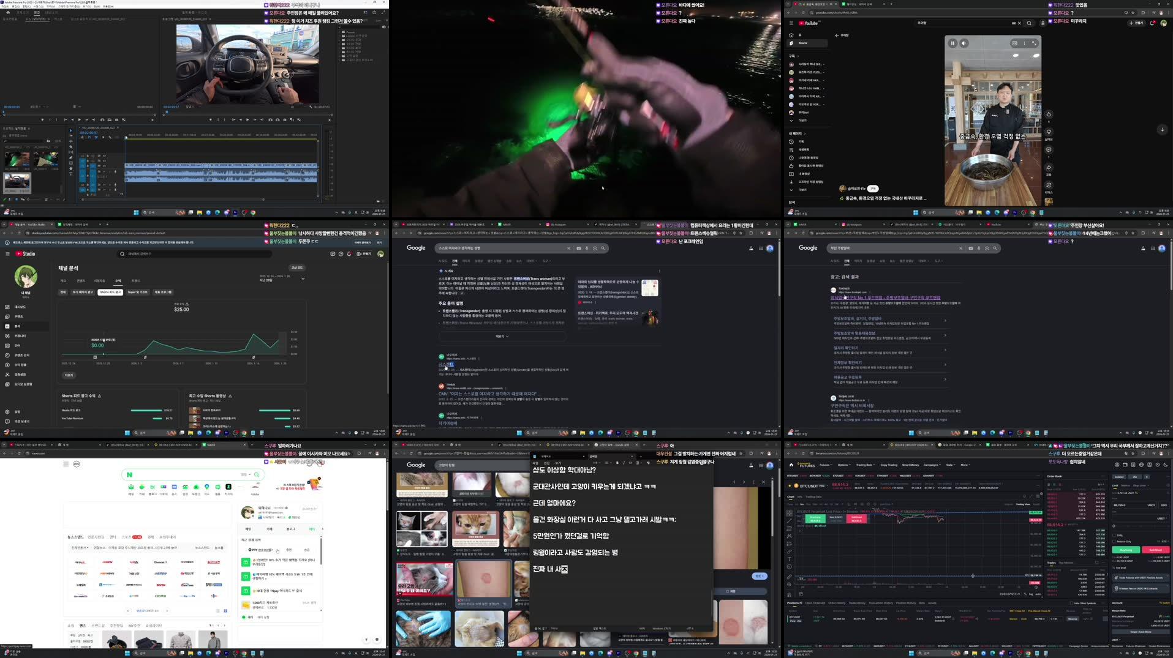Switch to the Market order tab on Binance

click(1126, 485)
